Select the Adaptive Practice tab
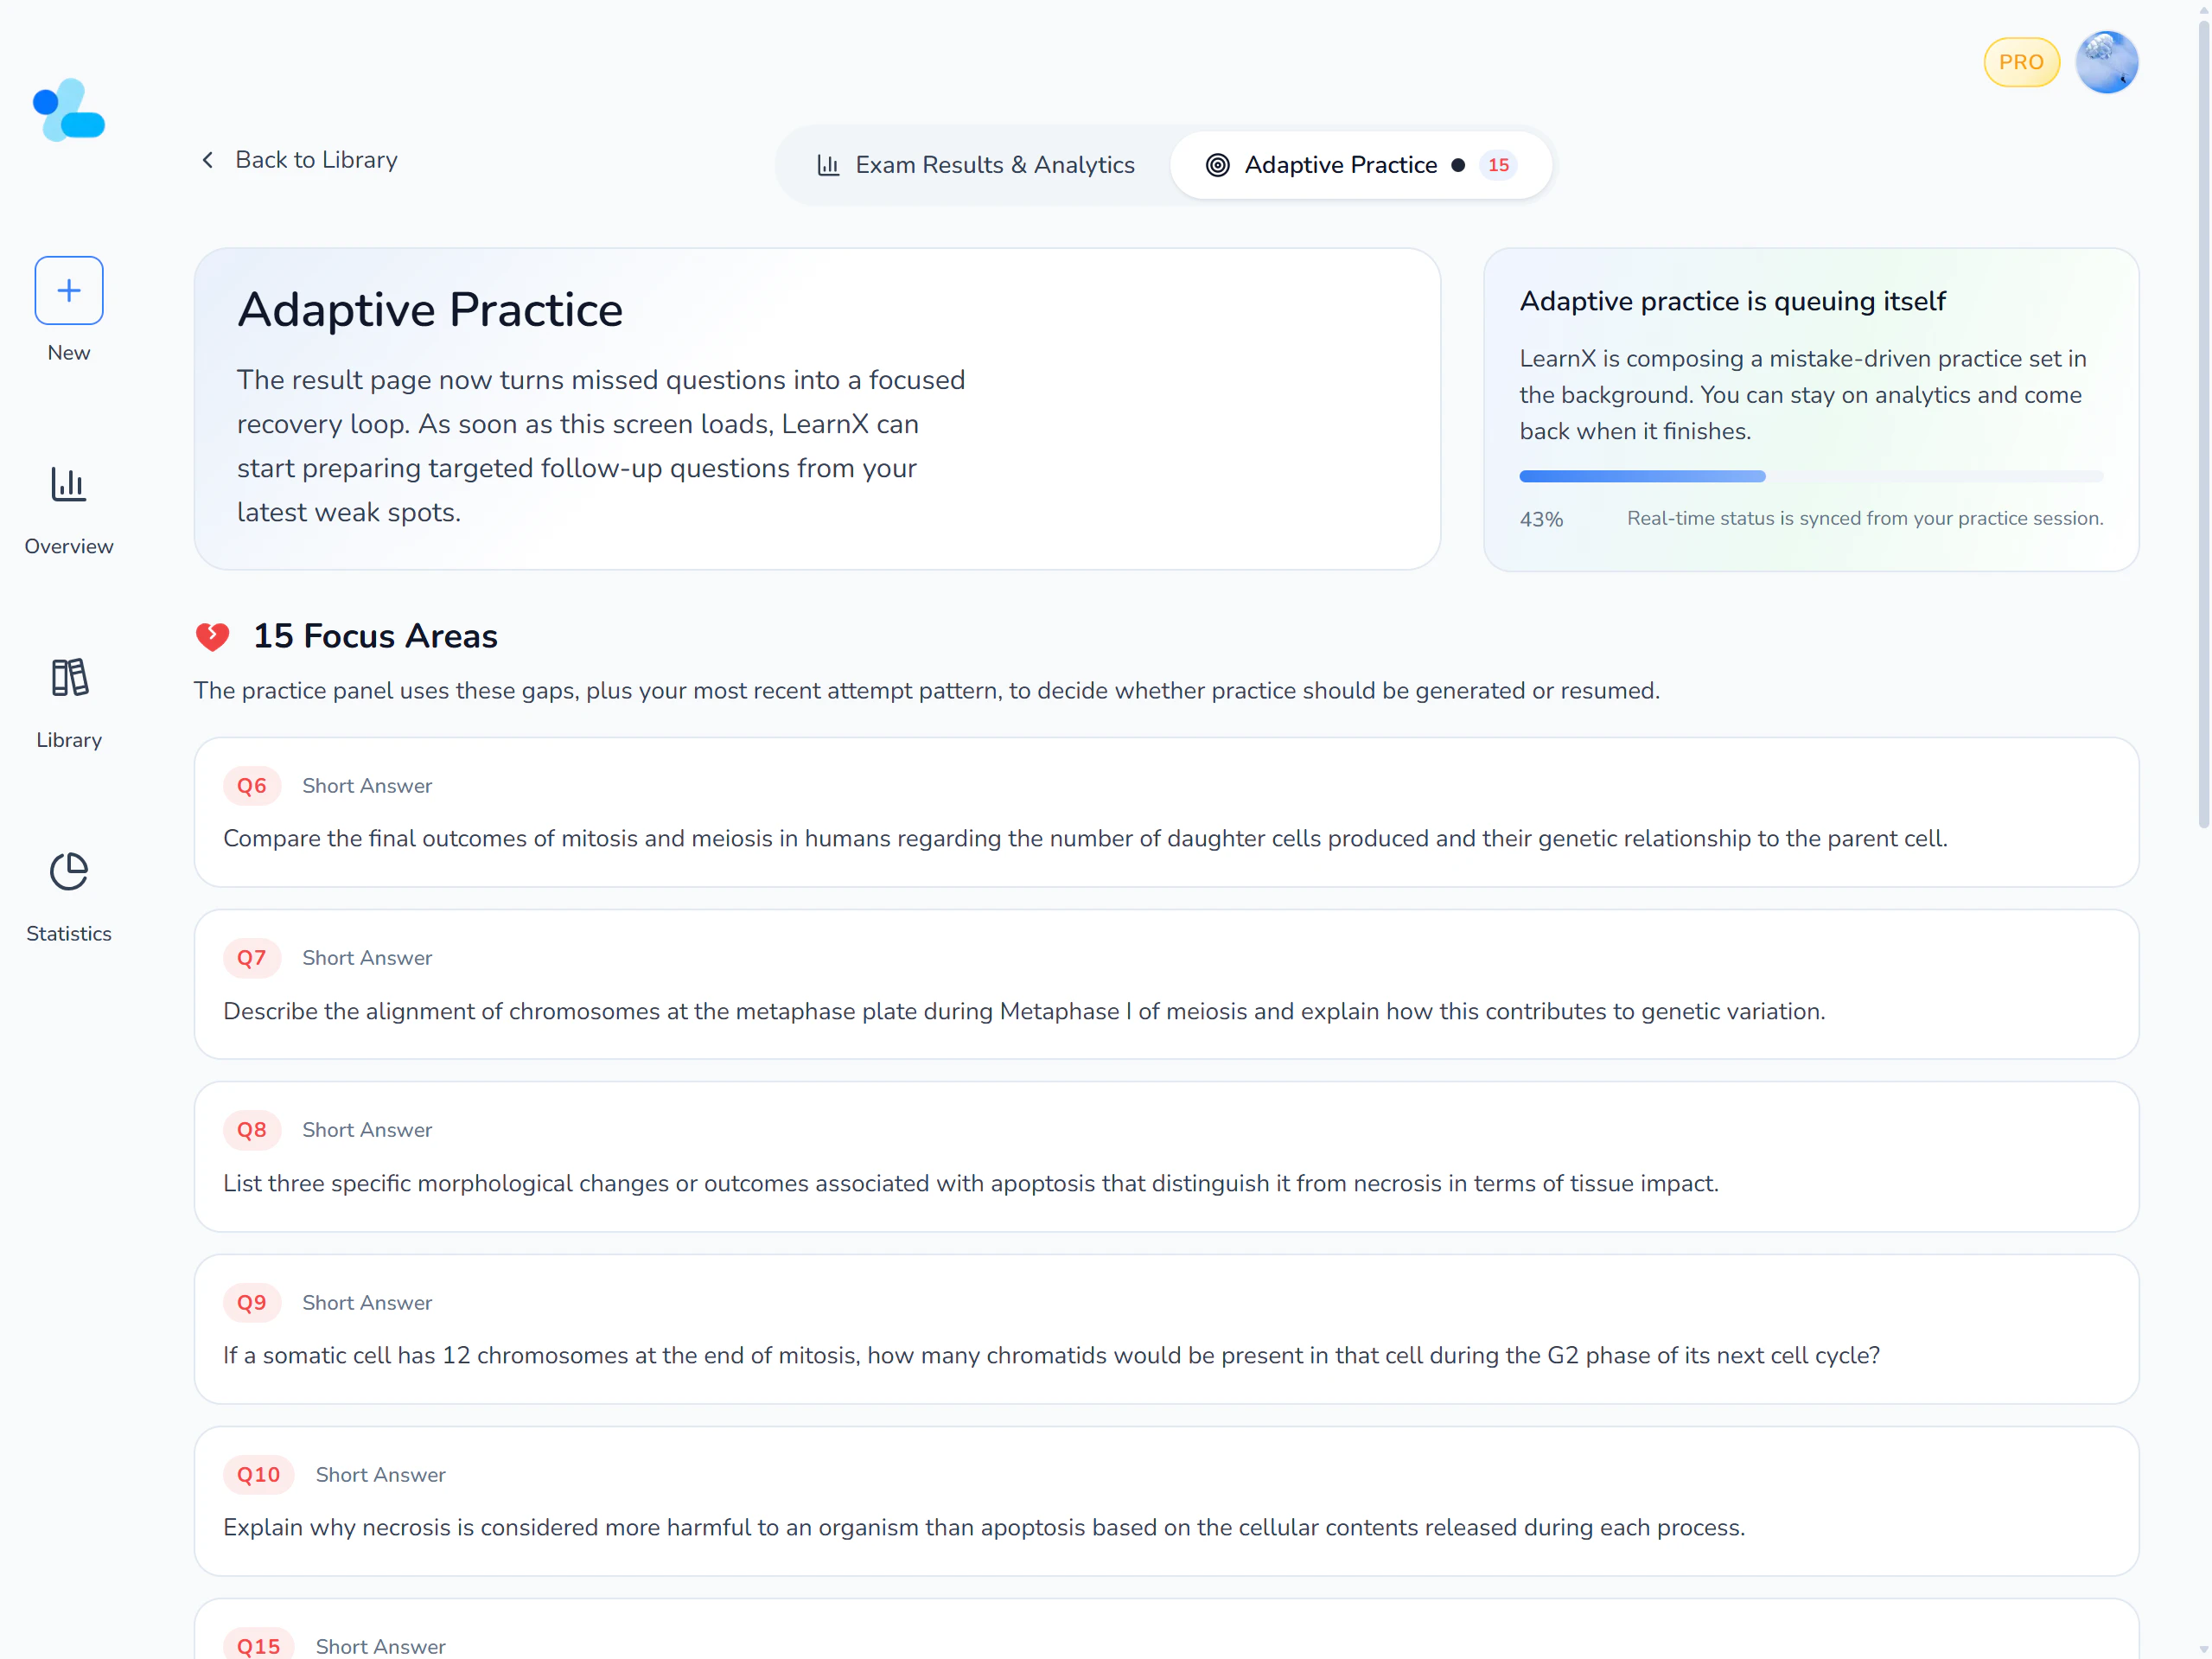2212x1659 pixels. (x=1340, y=165)
